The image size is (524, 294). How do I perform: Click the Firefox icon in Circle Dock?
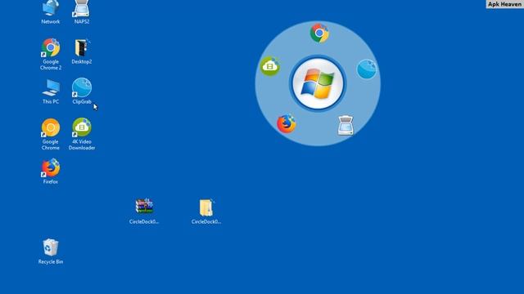tap(287, 123)
